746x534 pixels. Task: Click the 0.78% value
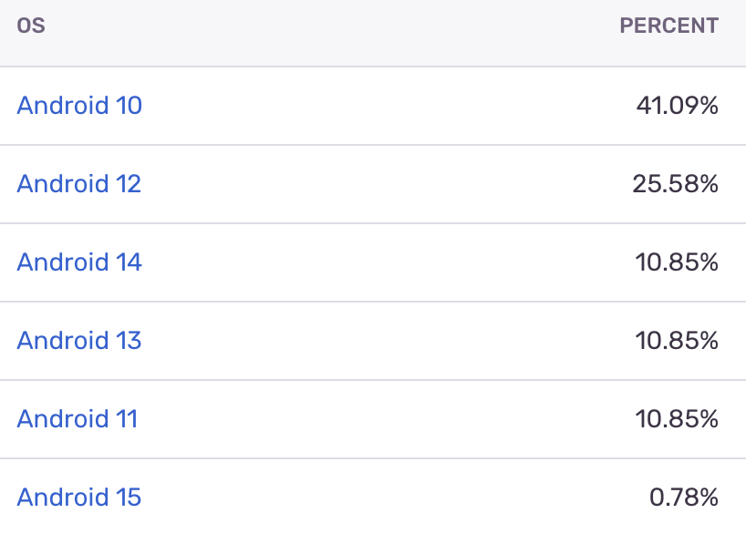pyautogui.click(x=684, y=498)
